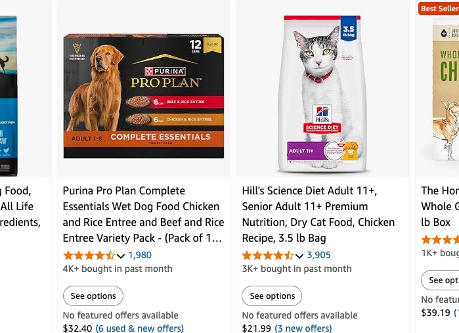Image resolution: width=459 pixels, height=333 pixels.
Task: Open the Hill's Science Diet cat food image
Action: coord(322,94)
